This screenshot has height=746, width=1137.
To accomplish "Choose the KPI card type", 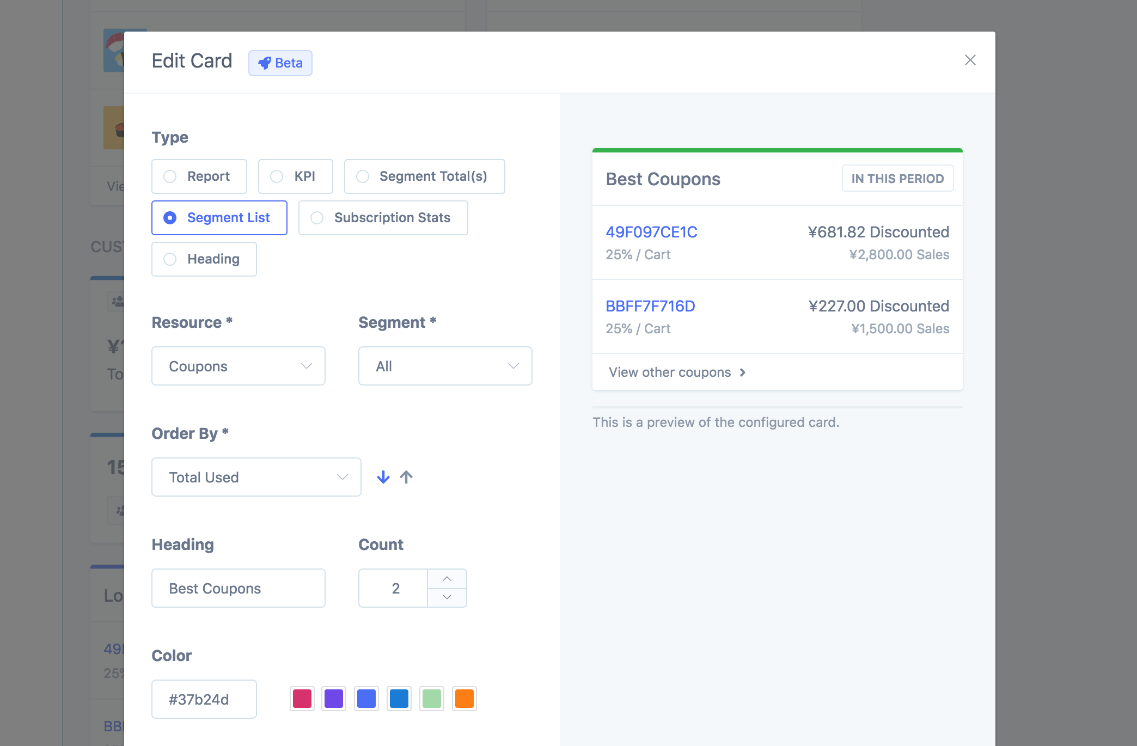I will [x=295, y=176].
